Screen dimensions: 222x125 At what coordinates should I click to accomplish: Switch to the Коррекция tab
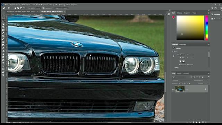(182, 44)
